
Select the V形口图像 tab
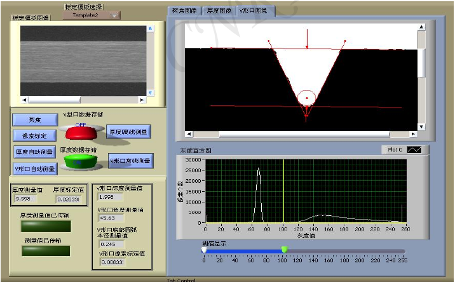(x=254, y=11)
